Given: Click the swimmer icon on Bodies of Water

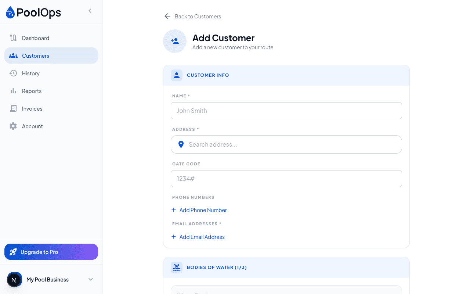Looking at the screenshot, I should [x=177, y=267].
